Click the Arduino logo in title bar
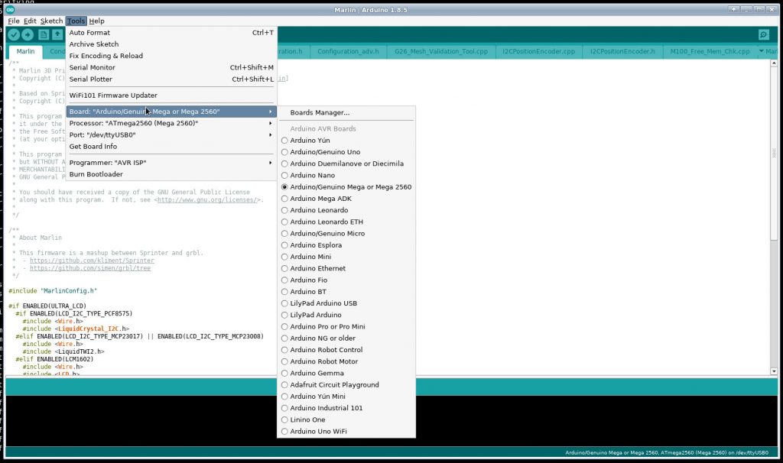The height and width of the screenshot is (463, 783). point(9,9)
